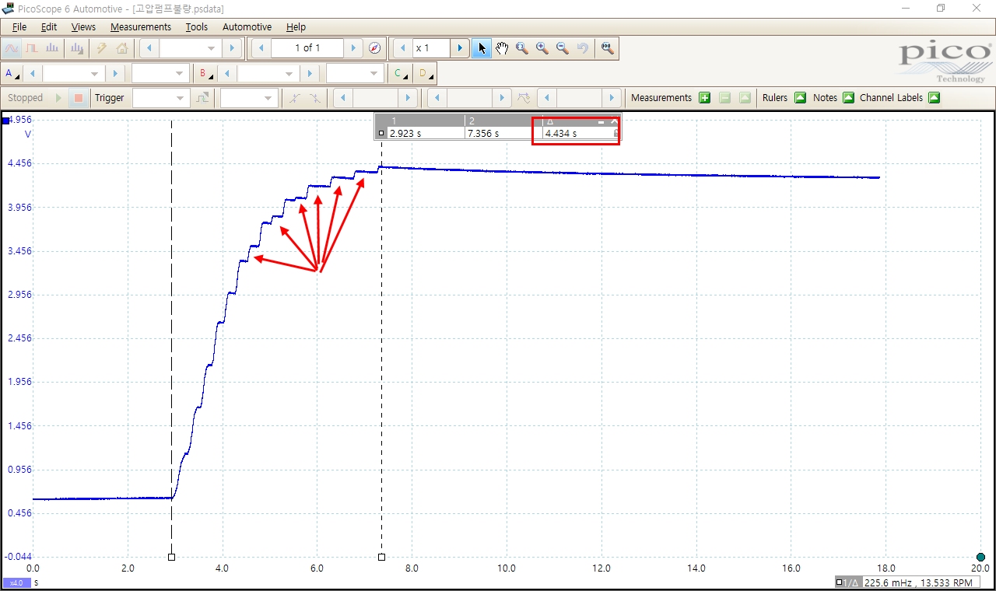This screenshot has height=591, width=996.
Task: Select Spectrum mode icon
Action: coord(52,48)
